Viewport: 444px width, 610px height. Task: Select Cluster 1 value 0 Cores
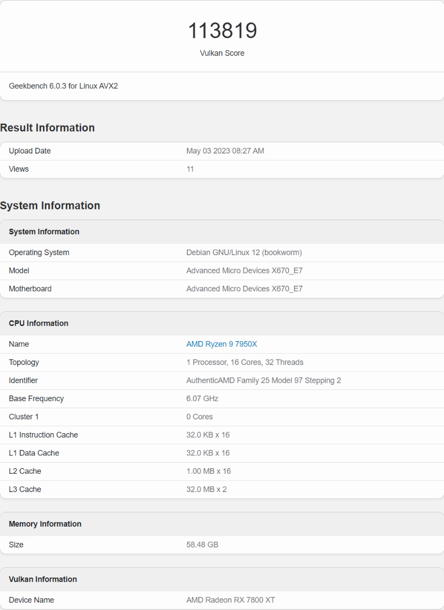coord(200,417)
